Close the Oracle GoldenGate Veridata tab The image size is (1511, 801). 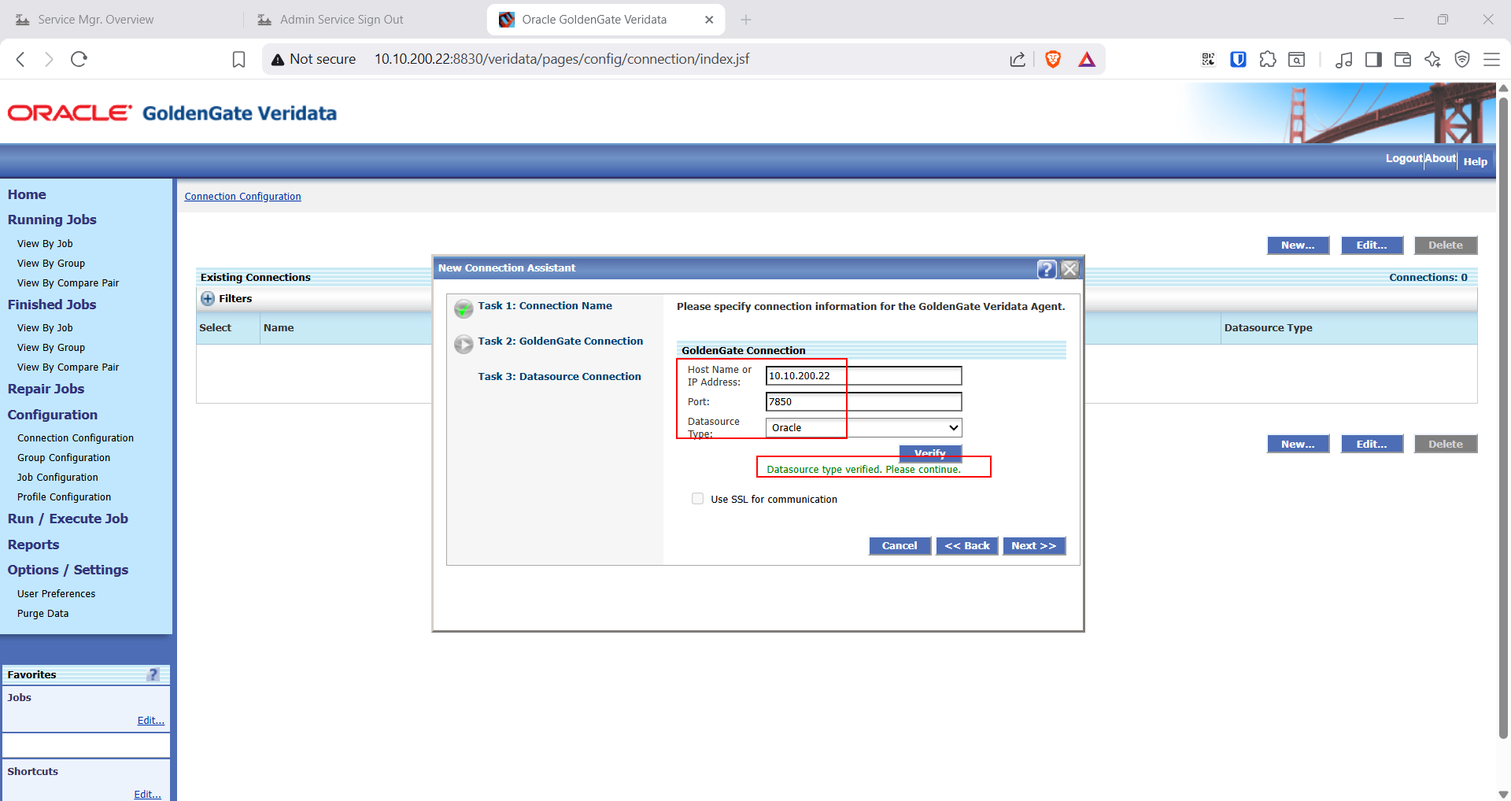709,20
